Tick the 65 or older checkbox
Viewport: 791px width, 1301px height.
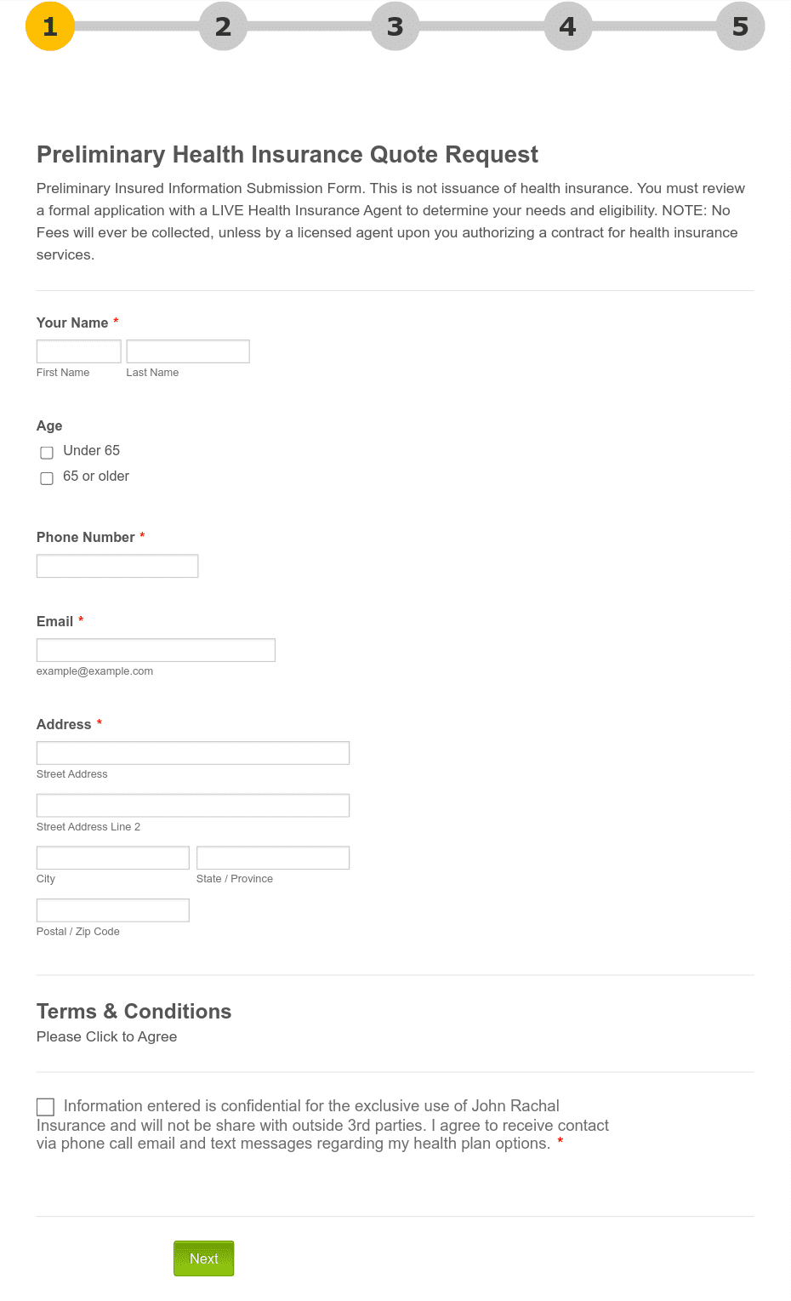point(47,478)
